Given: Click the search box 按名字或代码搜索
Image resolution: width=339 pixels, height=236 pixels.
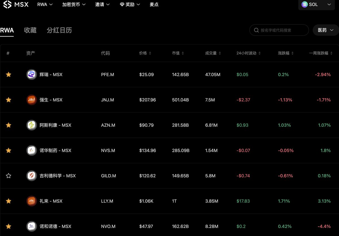Looking at the screenshot, I should (x=279, y=30).
